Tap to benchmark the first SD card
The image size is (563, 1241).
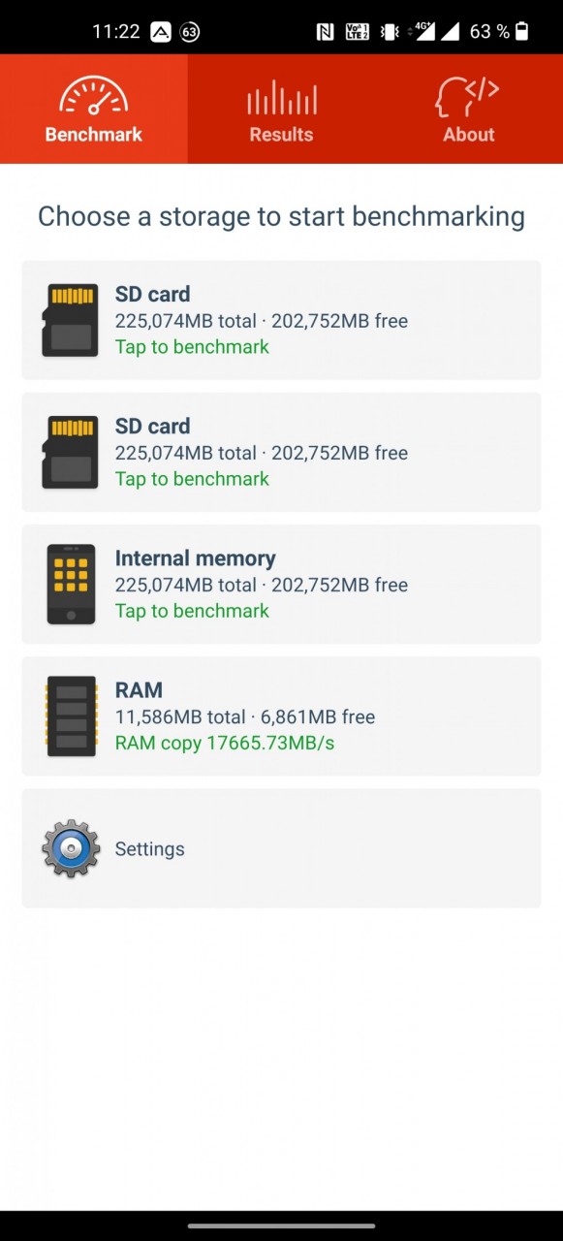click(192, 347)
